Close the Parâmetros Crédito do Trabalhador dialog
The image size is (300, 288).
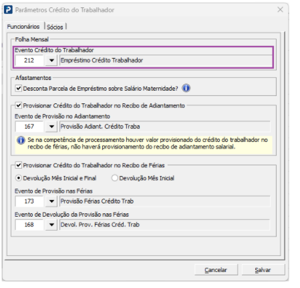click(x=280, y=9)
